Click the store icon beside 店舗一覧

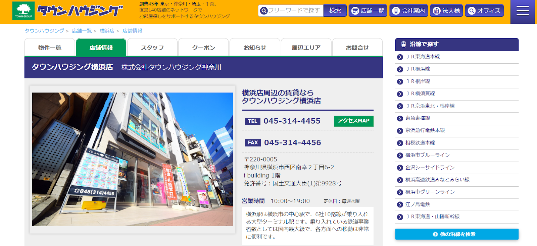point(355,11)
